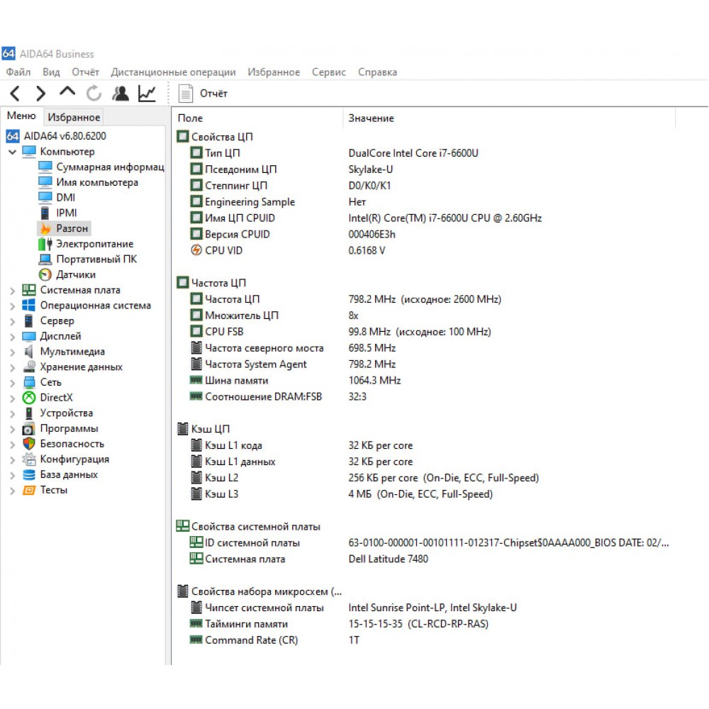Go forward with the right arrow toolbar icon
The image size is (709, 709).
coord(40,94)
